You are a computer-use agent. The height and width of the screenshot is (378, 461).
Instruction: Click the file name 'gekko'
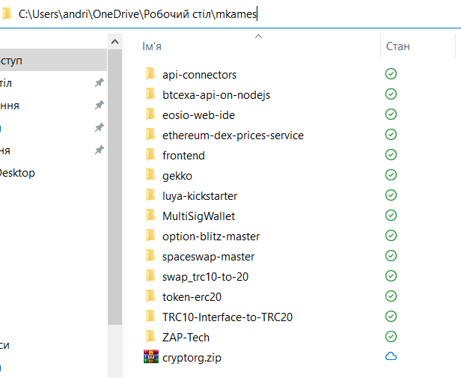[x=177, y=176]
